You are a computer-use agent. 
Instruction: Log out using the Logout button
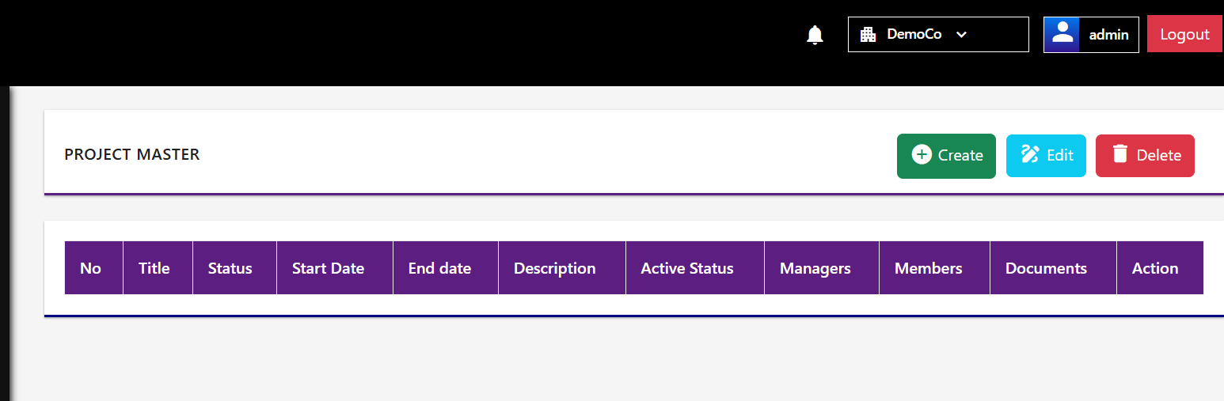pos(1184,35)
